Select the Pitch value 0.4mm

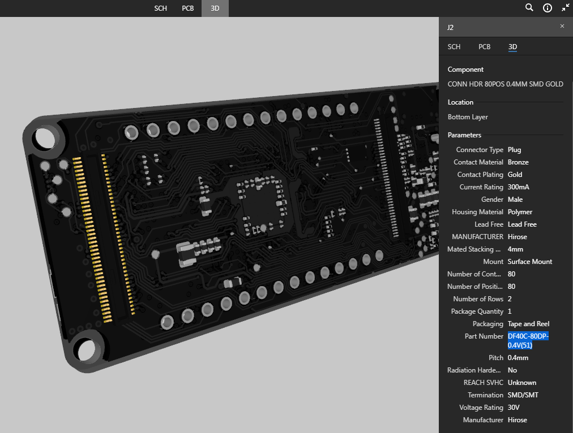click(x=518, y=357)
